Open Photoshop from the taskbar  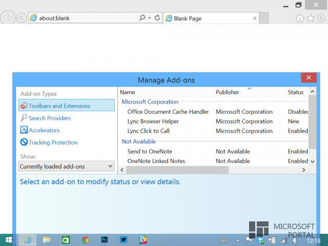tap(105, 240)
